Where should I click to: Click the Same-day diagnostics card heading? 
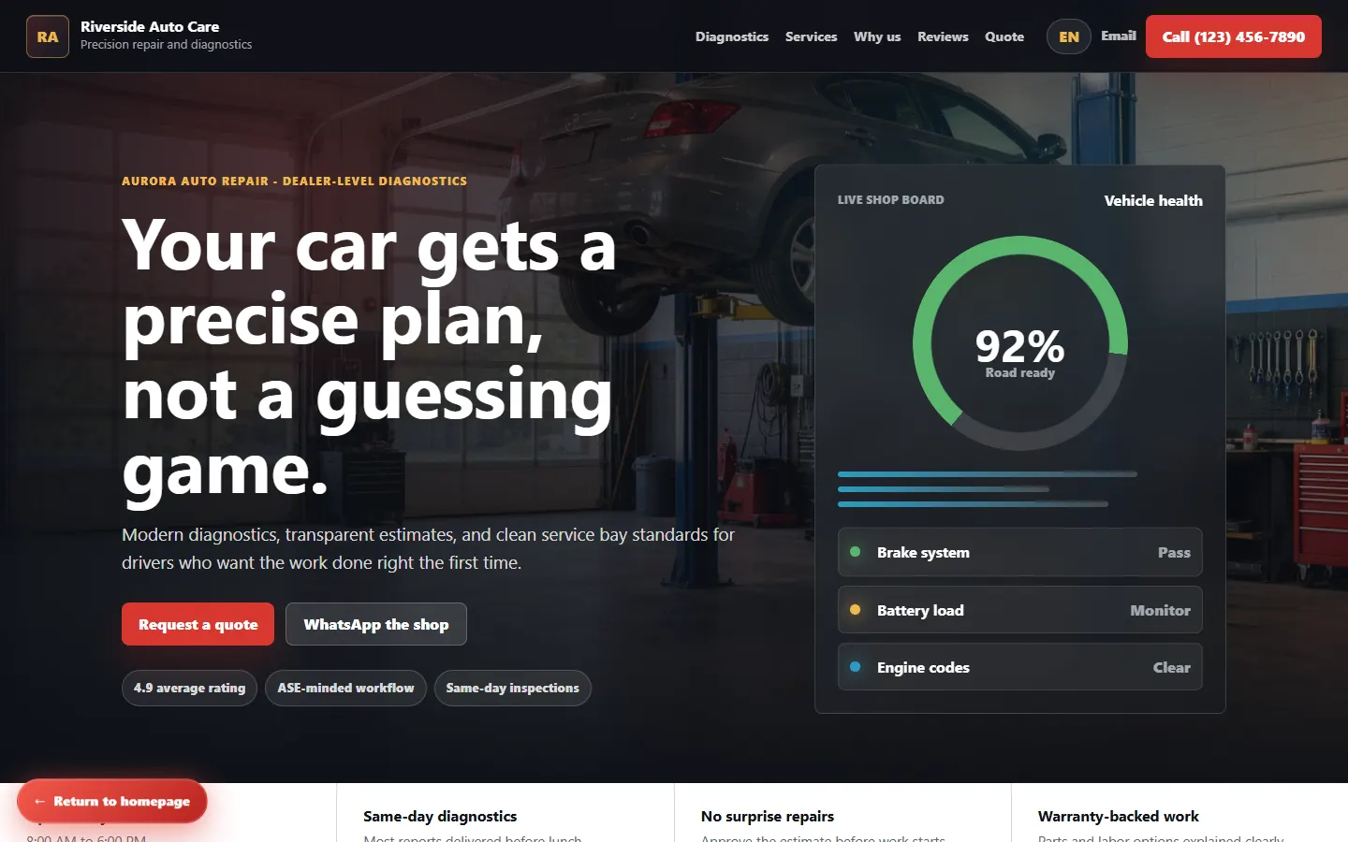tap(440, 816)
